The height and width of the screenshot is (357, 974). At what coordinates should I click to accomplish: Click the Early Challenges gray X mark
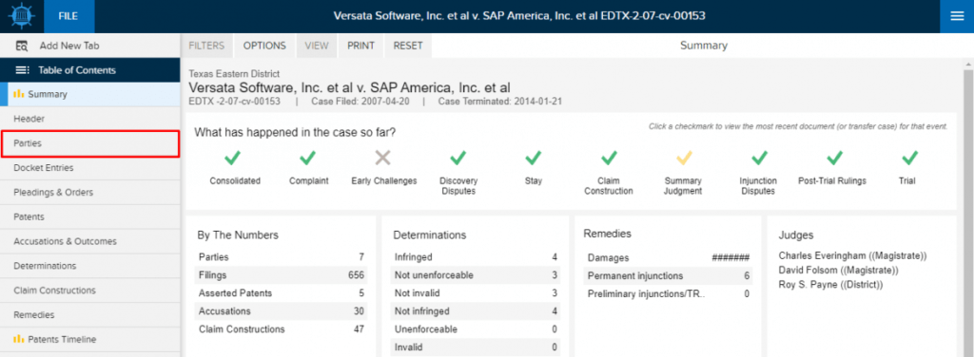coord(383,158)
